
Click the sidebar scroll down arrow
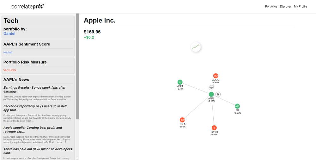[77, 159]
